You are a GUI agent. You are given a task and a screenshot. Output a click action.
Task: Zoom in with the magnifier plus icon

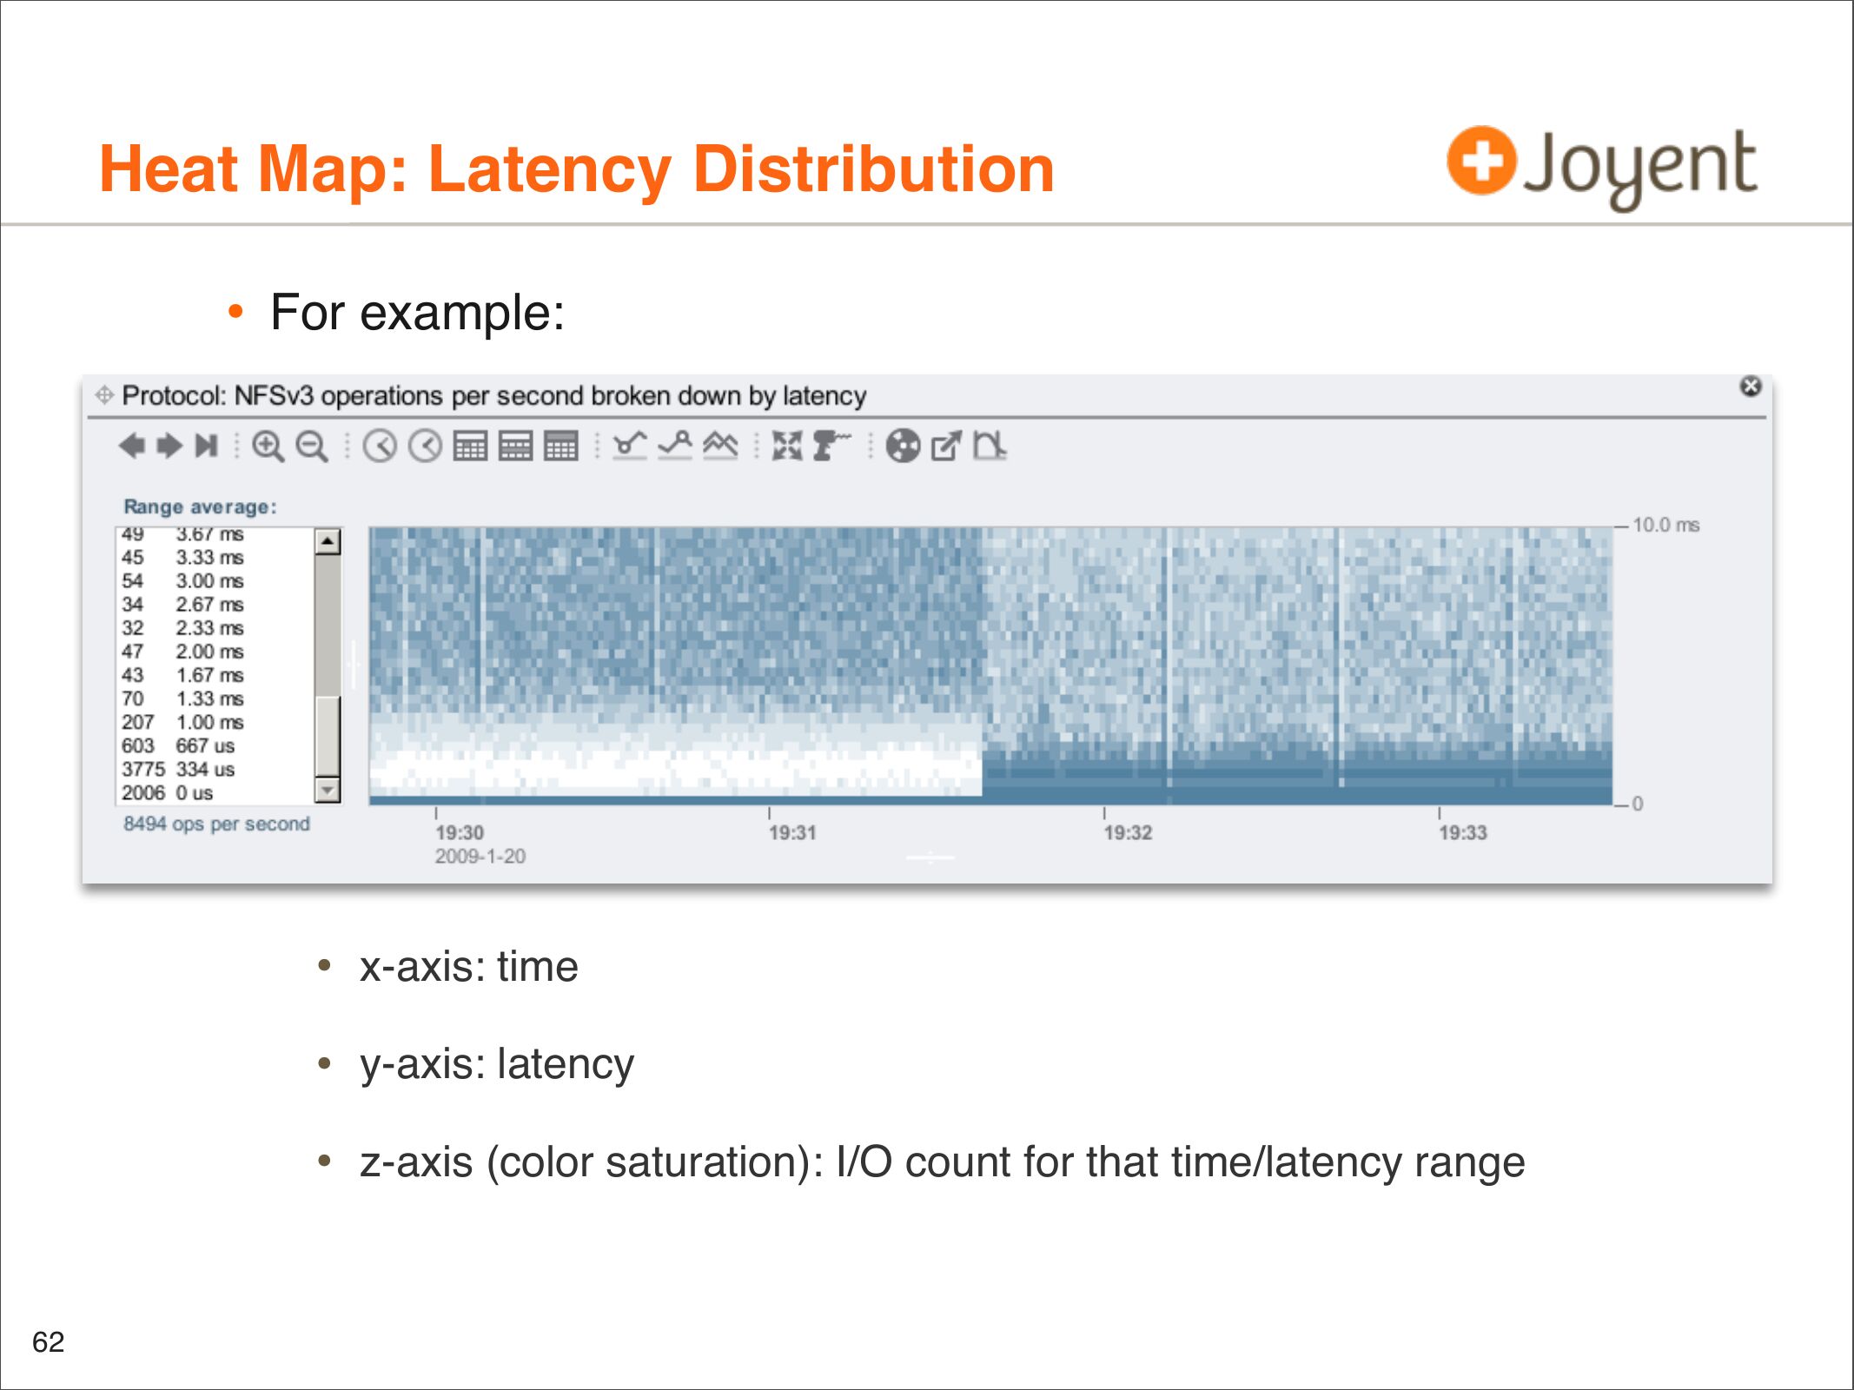[x=268, y=447]
